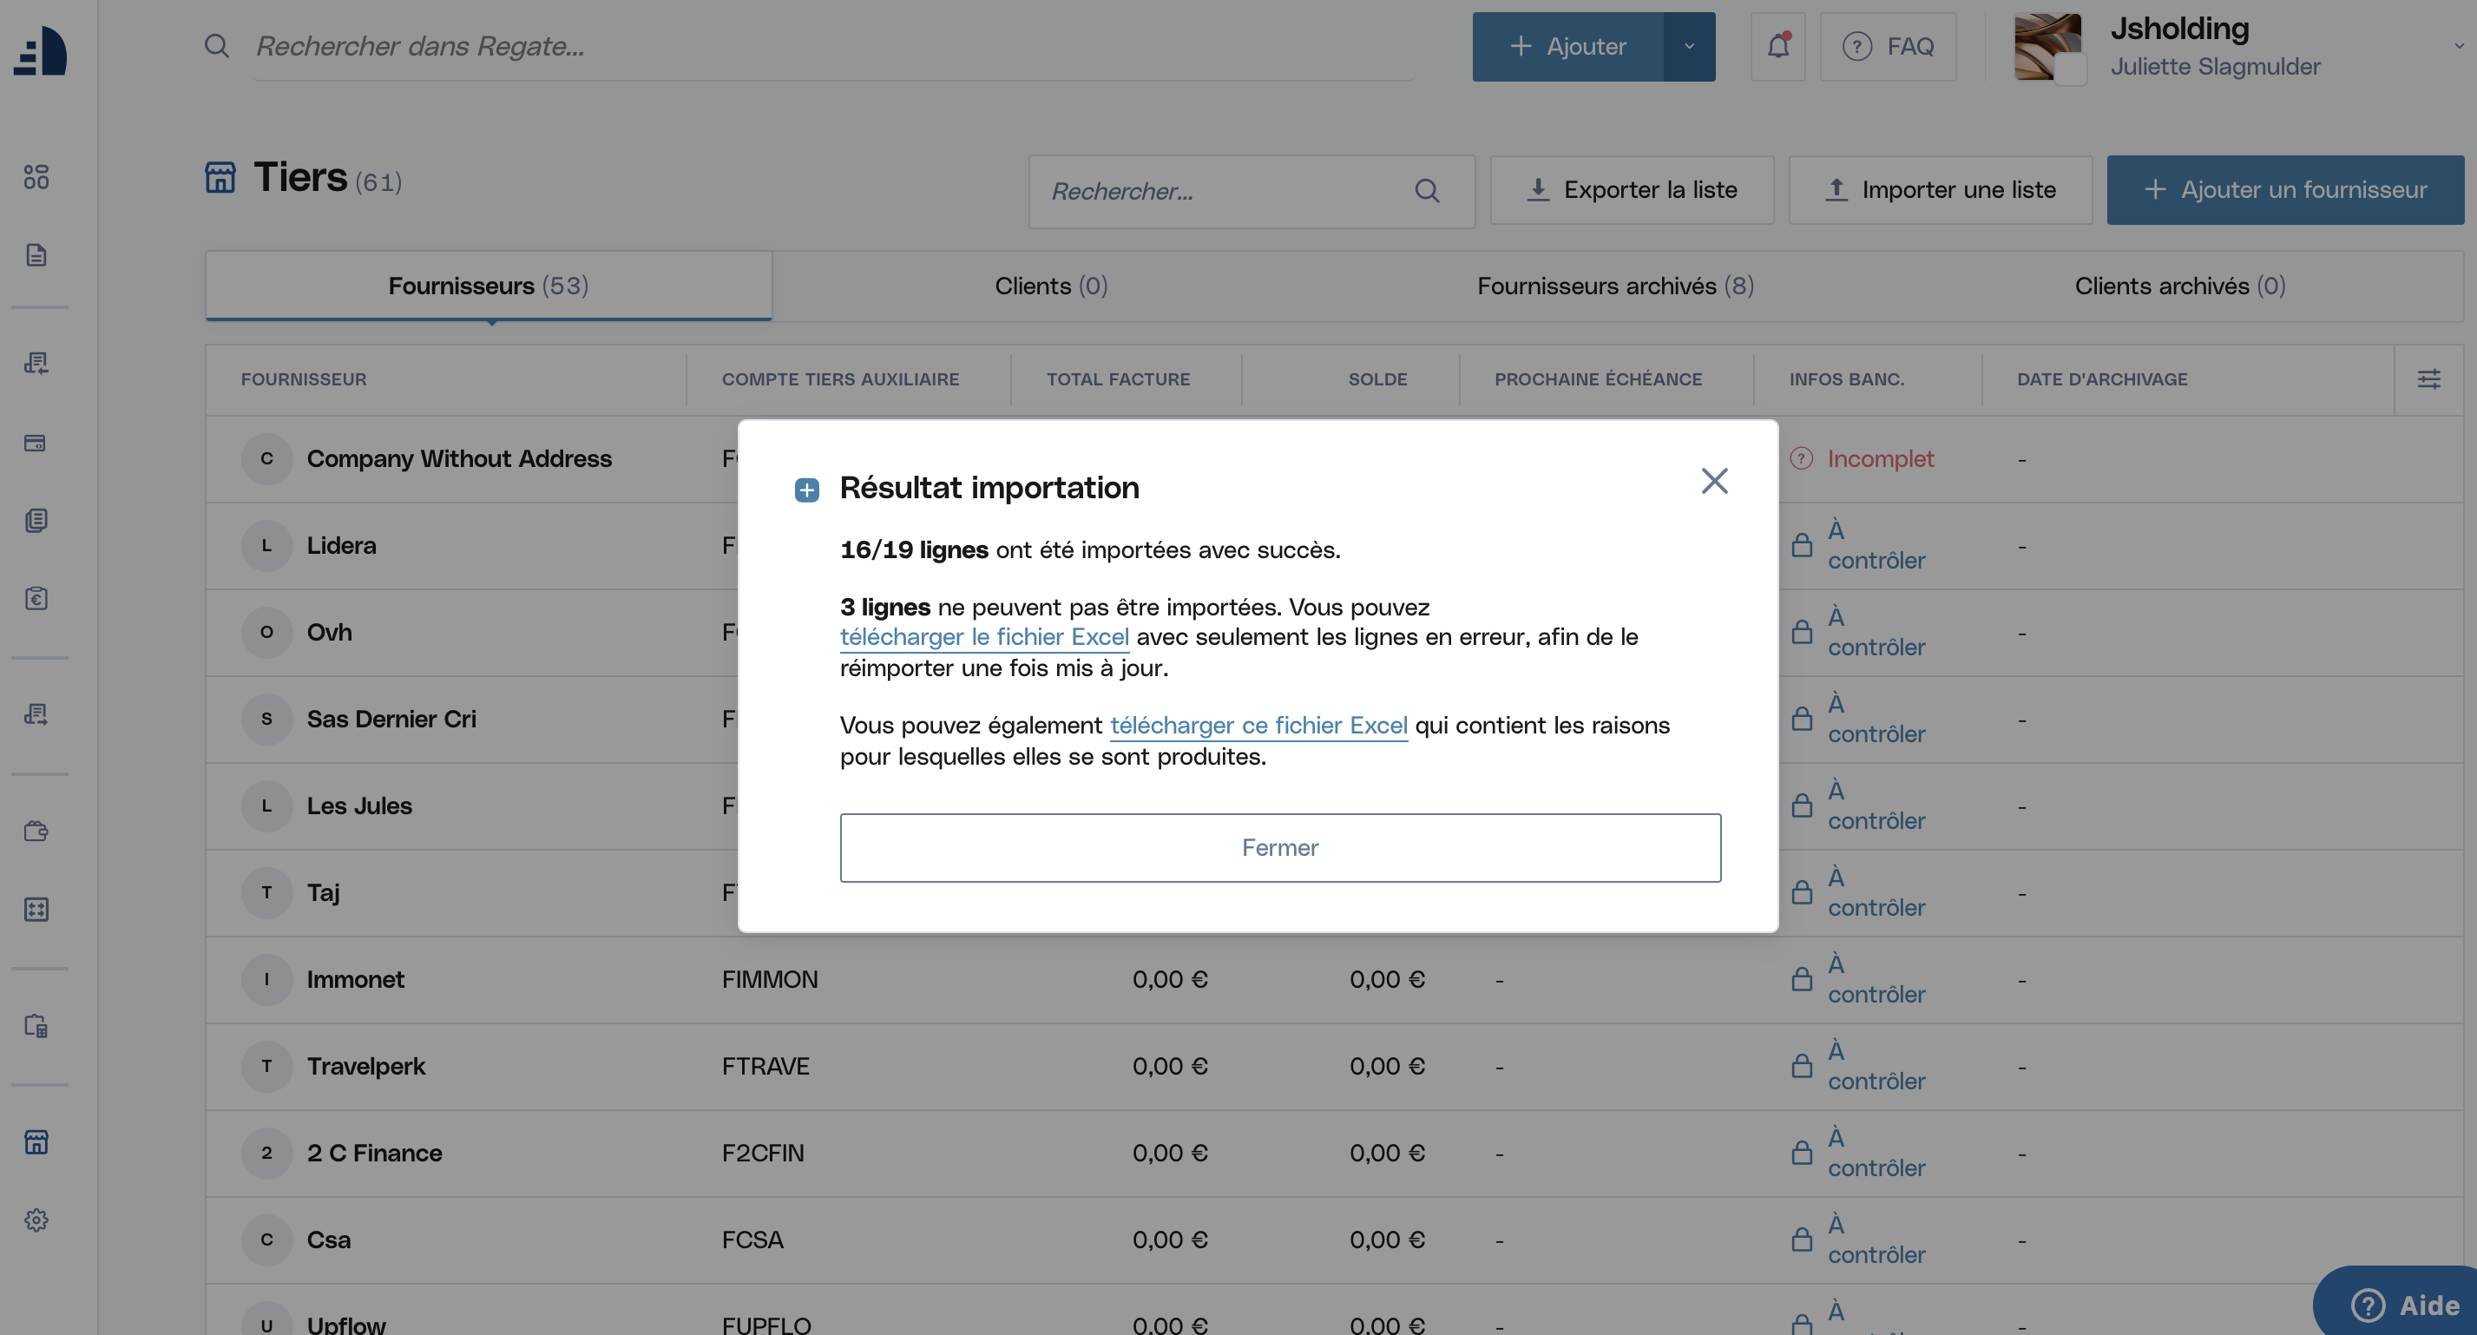Click the dashboard grid icon in sidebar

36,177
